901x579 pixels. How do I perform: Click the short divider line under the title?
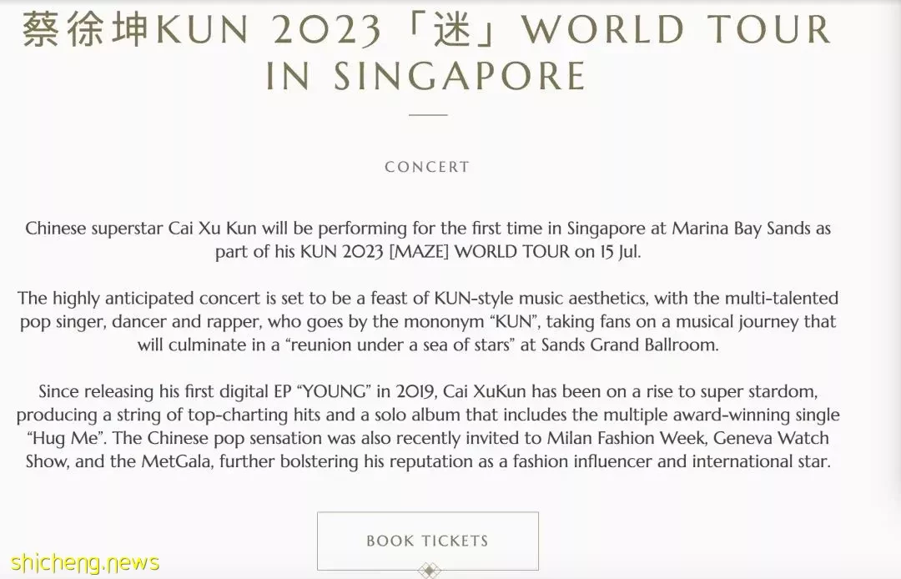click(428, 115)
